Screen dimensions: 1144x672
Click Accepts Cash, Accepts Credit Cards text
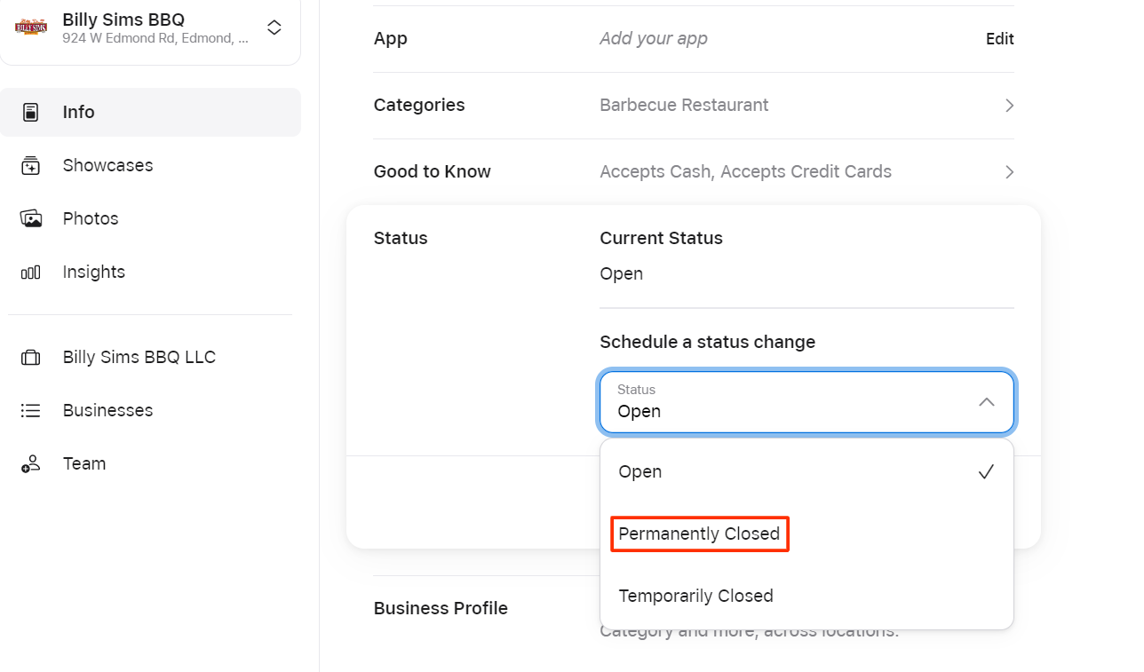(x=745, y=172)
